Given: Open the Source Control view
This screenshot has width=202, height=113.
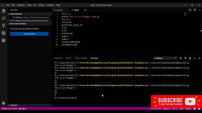Looking at the screenshot, I should [x=3, y=26].
